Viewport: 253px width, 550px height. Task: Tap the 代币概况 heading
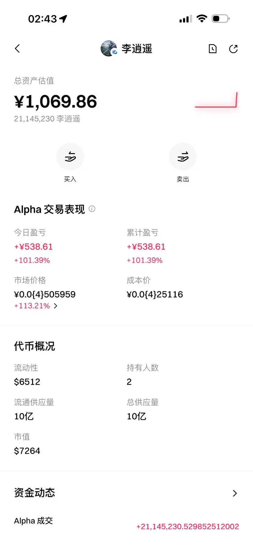pyautogui.click(x=35, y=346)
